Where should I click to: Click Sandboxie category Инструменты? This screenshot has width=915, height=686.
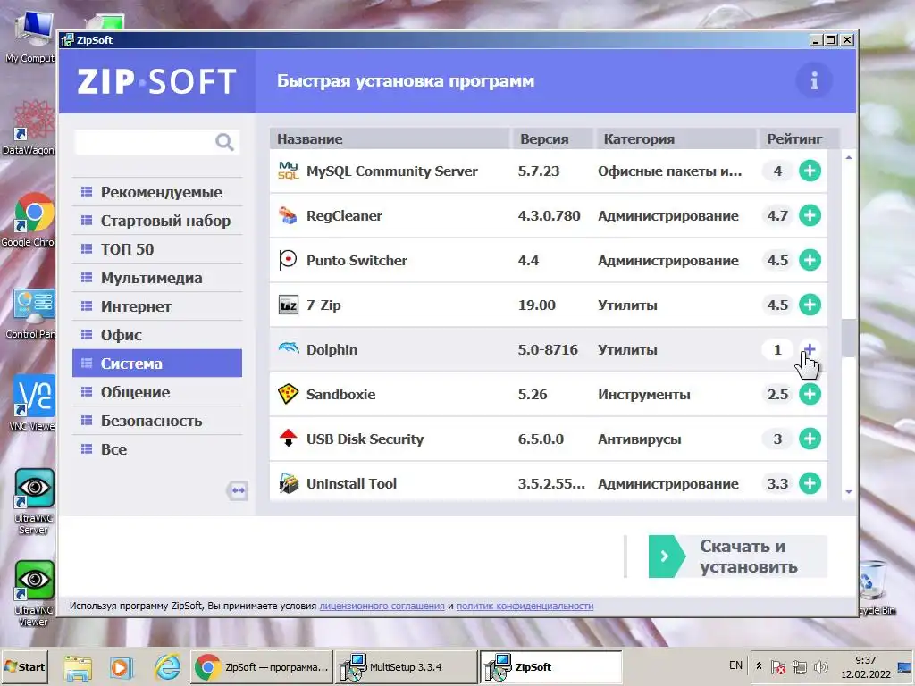[643, 394]
